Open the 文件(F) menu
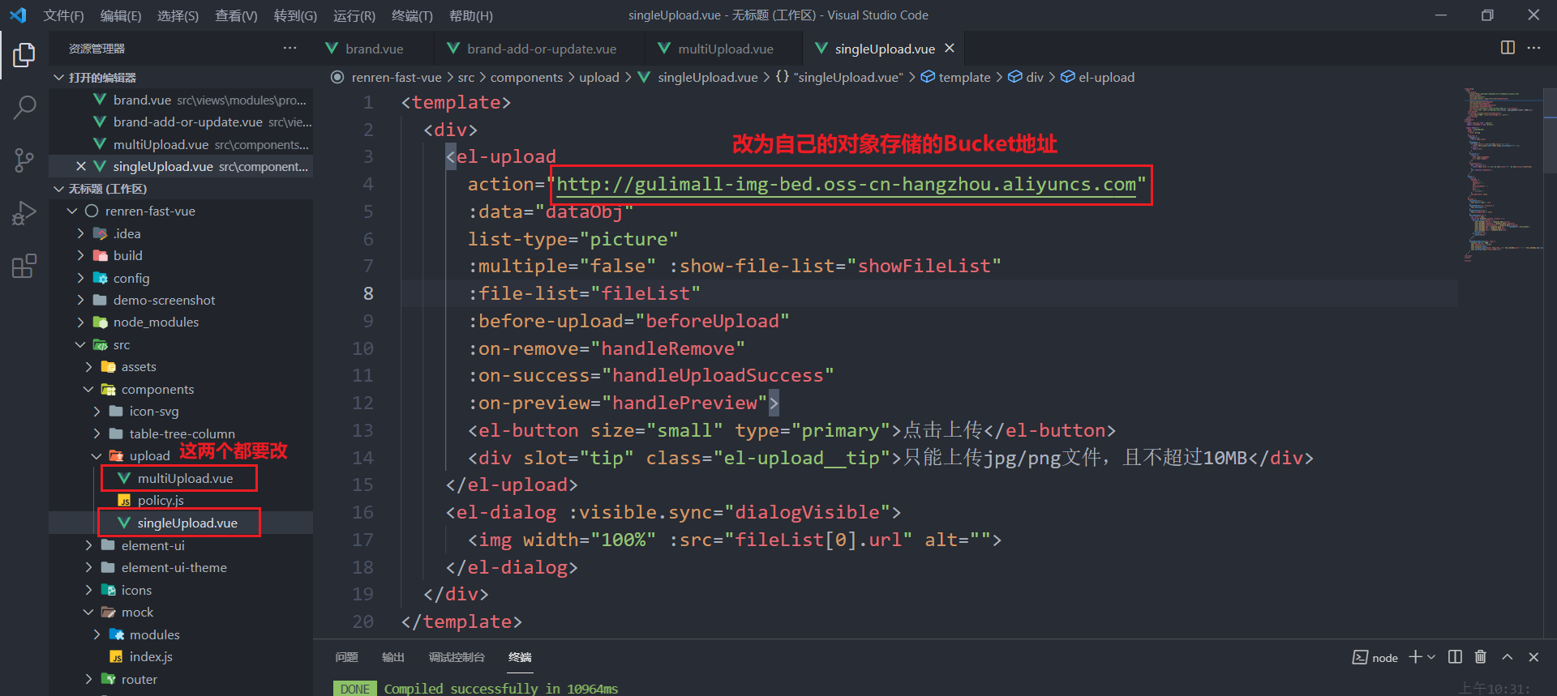The image size is (1557, 696). 64,15
